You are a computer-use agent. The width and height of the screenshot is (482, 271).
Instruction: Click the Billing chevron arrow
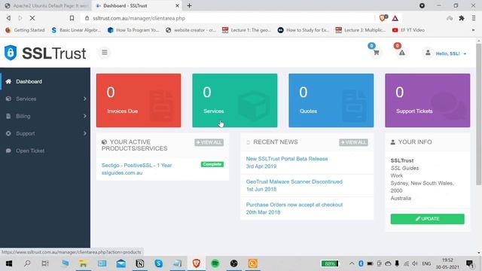85,116
